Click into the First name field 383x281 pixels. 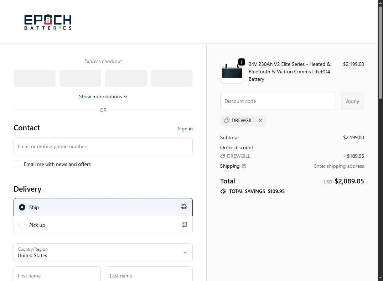pyautogui.click(x=57, y=274)
